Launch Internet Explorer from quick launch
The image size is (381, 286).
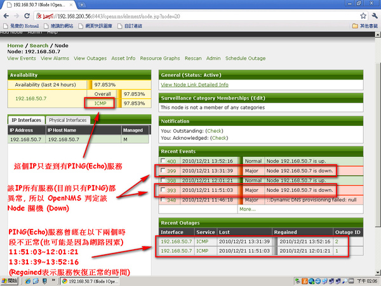pyautogui.click(x=28, y=281)
